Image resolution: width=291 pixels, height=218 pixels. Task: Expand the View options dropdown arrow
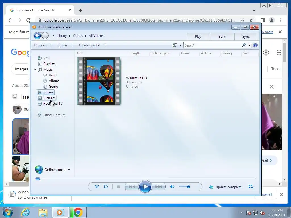coord(180,45)
